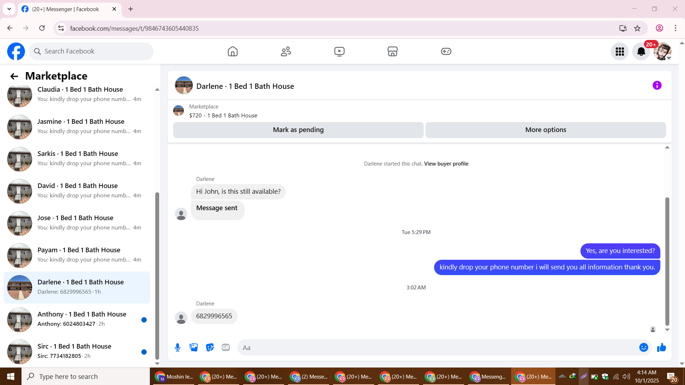
Task: Click the address bar URL
Action: tap(134, 28)
